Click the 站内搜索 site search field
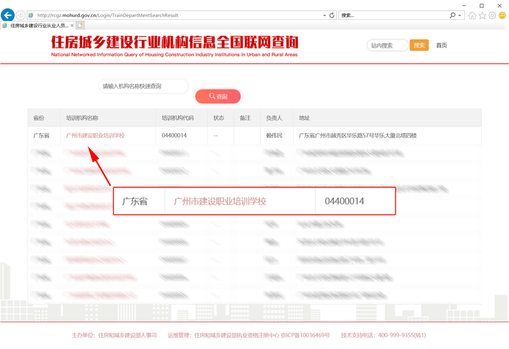 [x=387, y=45]
